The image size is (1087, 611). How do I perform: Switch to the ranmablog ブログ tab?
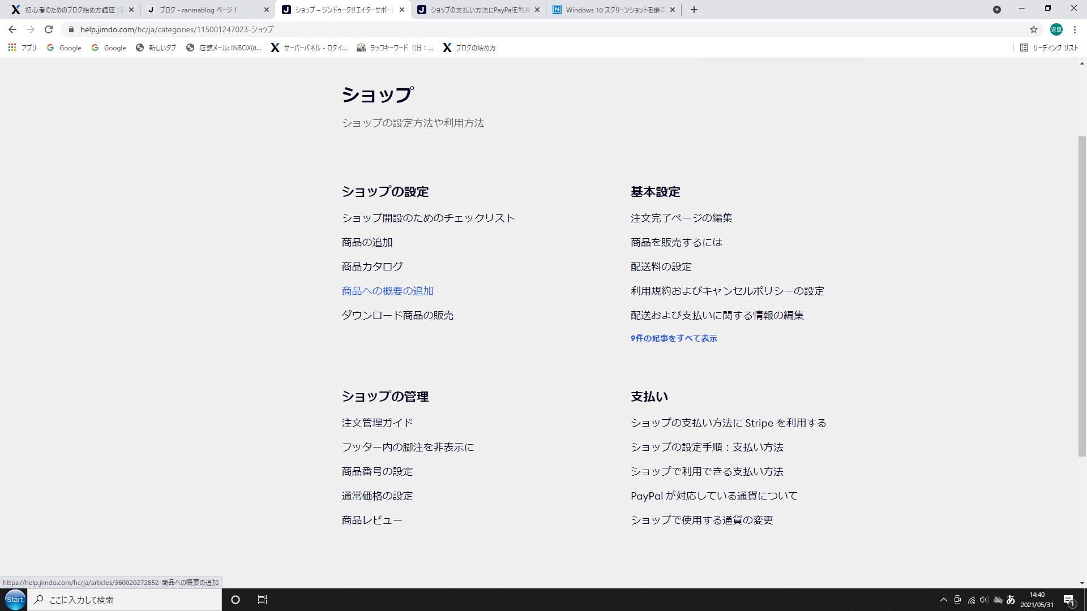tap(204, 10)
